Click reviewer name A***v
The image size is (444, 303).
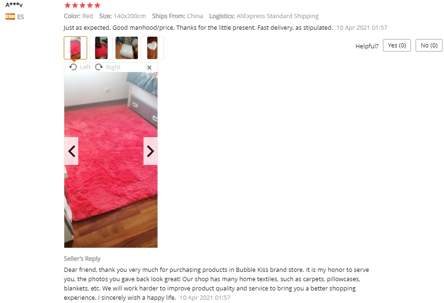[14, 5]
